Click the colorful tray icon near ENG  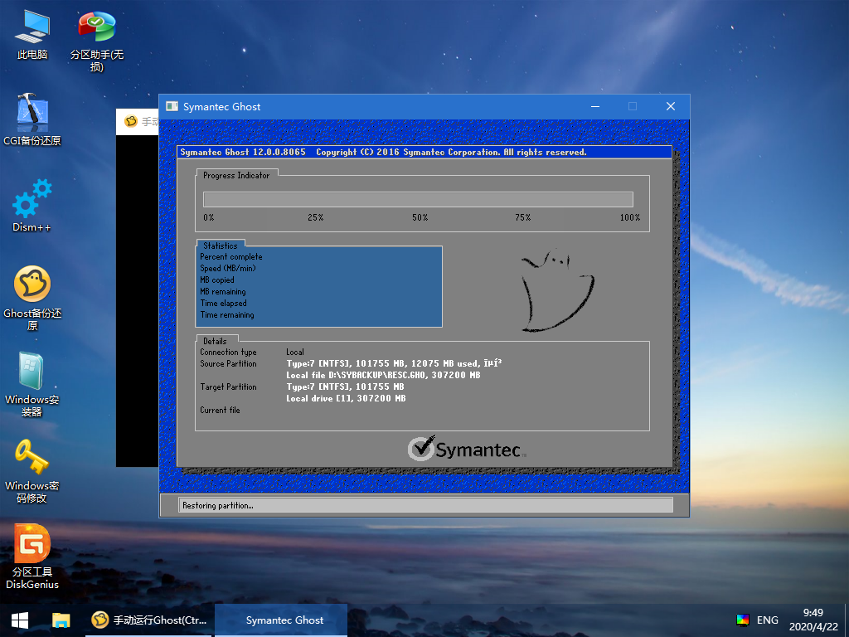(x=743, y=620)
